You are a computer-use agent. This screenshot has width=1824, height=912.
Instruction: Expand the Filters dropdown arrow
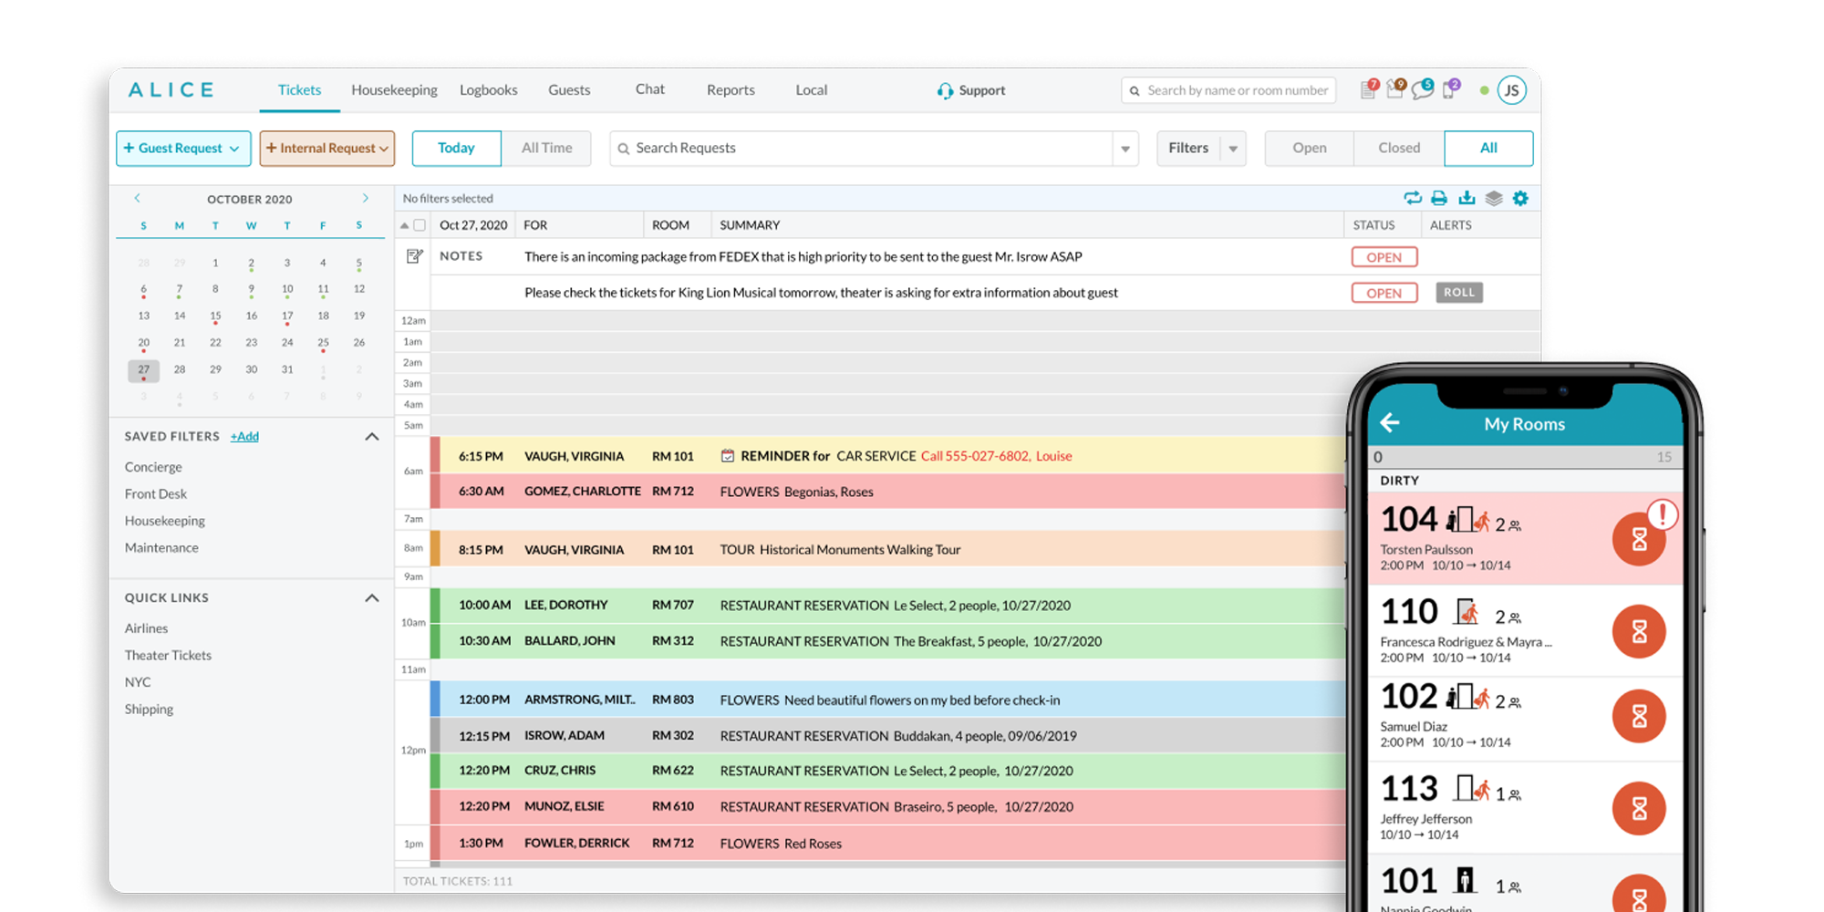pyautogui.click(x=1233, y=149)
